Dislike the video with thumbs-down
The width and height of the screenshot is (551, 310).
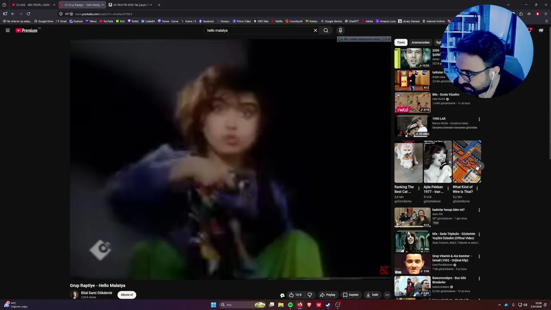[310, 295]
